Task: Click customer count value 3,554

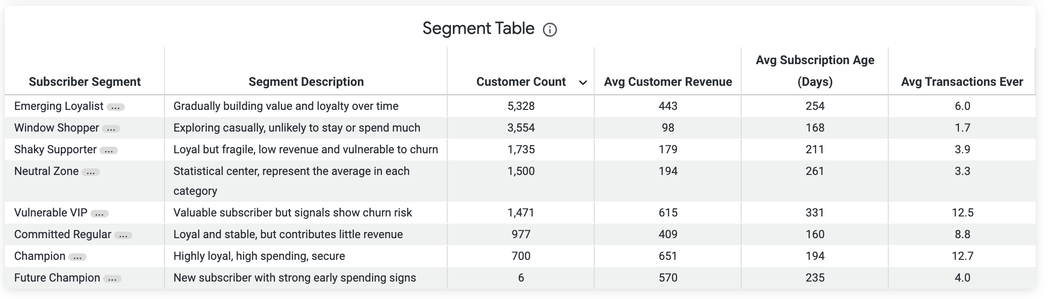Action: [x=521, y=128]
